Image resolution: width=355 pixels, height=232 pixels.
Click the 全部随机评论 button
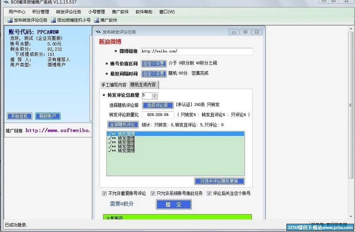click(122, 124)
